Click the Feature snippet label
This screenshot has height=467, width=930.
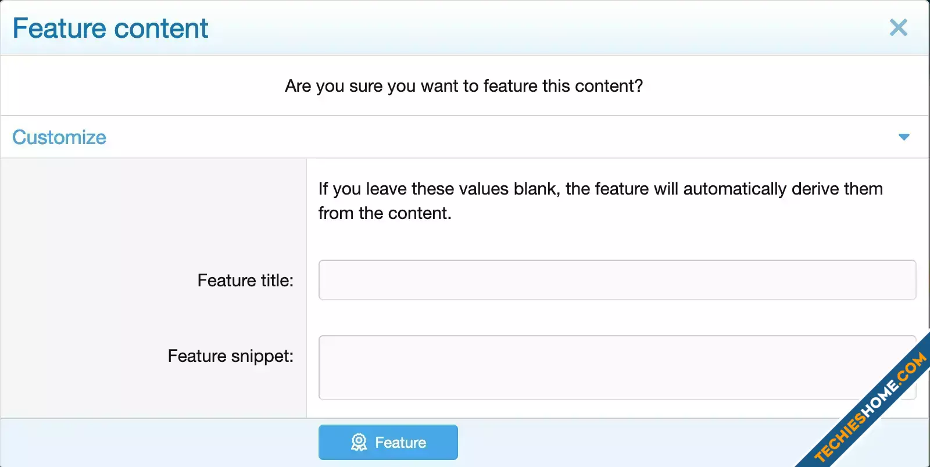click(x=231, y=356)
